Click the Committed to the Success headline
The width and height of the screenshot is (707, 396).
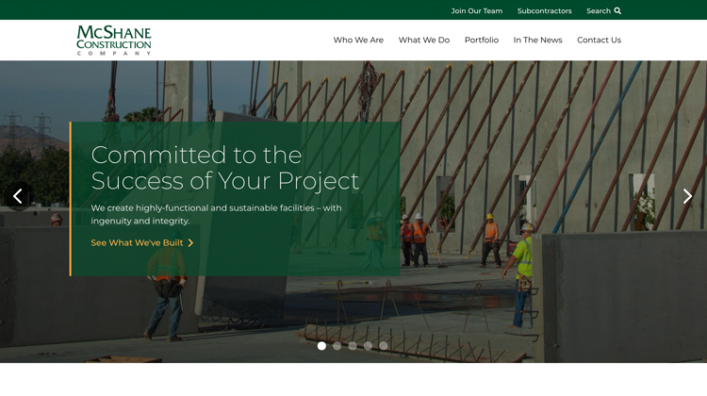point(225,168)
